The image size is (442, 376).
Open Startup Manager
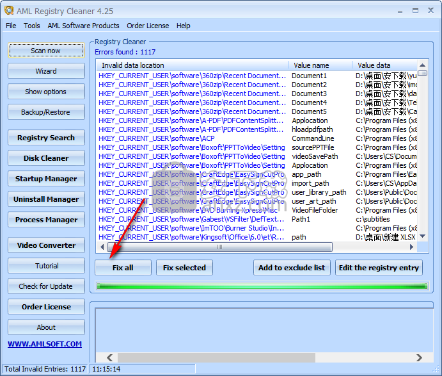[46, 179]
